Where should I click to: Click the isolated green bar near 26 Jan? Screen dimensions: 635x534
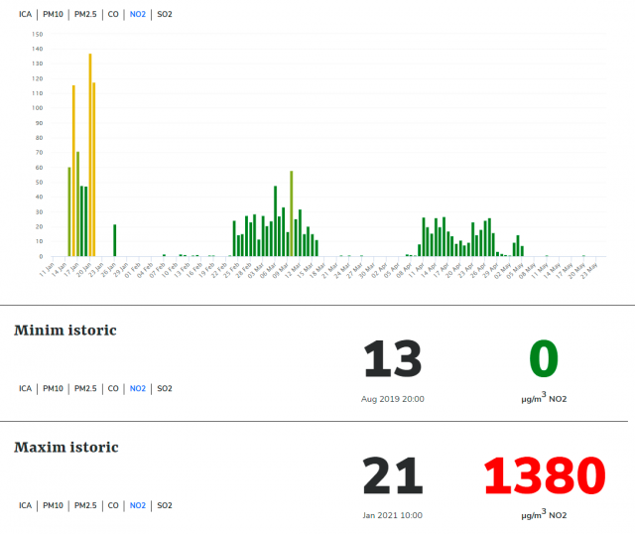pyautogui.click(x=114, y=240)
